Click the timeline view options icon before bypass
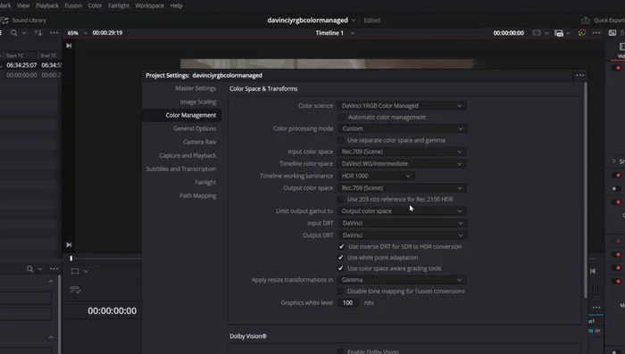Screen dimensions: 625x354 tap(559, 33)
